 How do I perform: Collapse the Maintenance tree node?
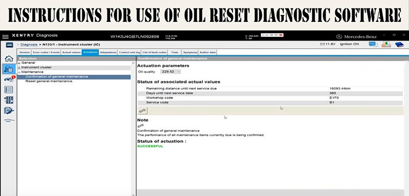pyautogui.click(x=19, y=72)
